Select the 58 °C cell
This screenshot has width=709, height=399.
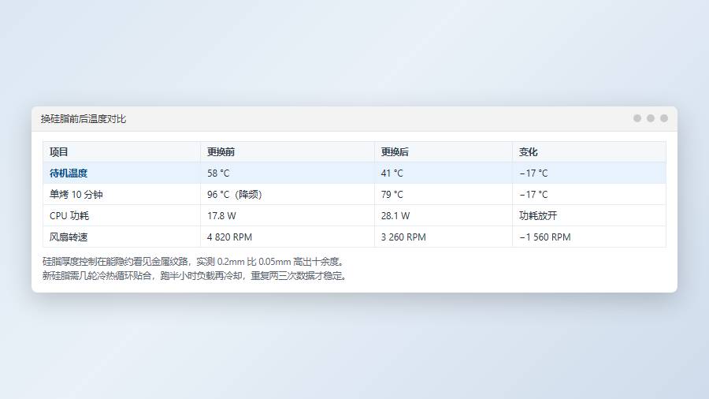coord(287,173)
